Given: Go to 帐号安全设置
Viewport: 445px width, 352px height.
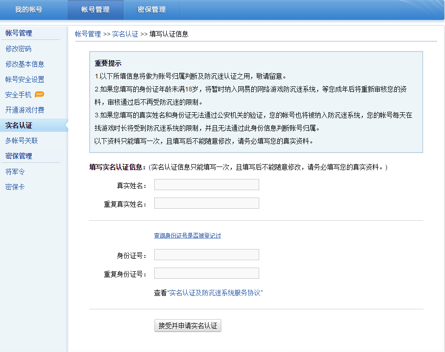Looking at the screenshot, I should (25, 79).
